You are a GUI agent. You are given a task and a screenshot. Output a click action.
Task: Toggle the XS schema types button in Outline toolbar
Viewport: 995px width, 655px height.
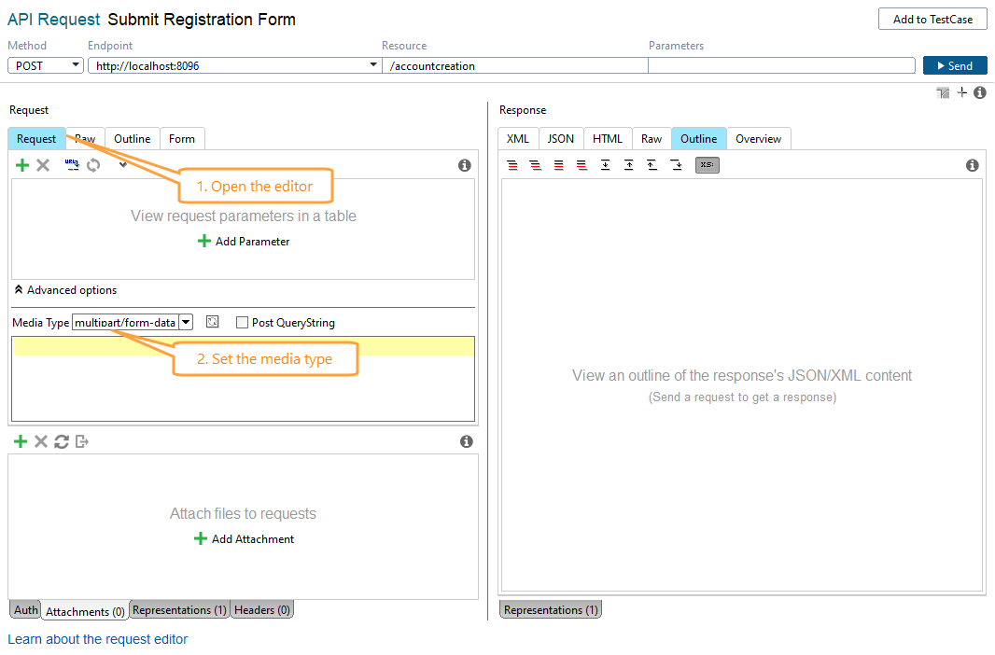(x=707, y=165)
